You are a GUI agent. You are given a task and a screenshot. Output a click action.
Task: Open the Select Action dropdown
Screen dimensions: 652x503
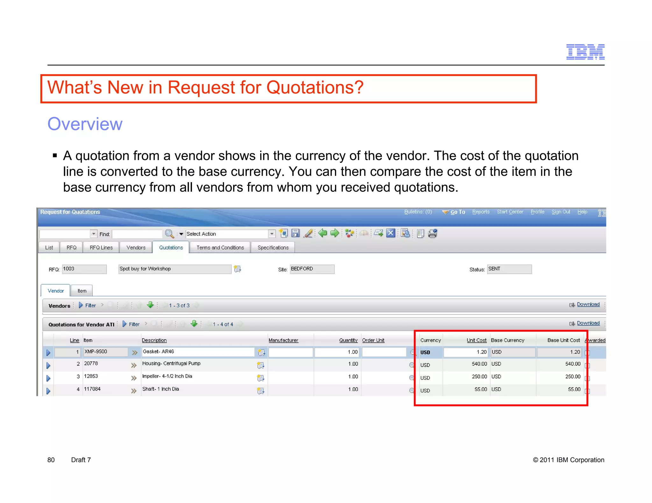(x=272, y=234)
